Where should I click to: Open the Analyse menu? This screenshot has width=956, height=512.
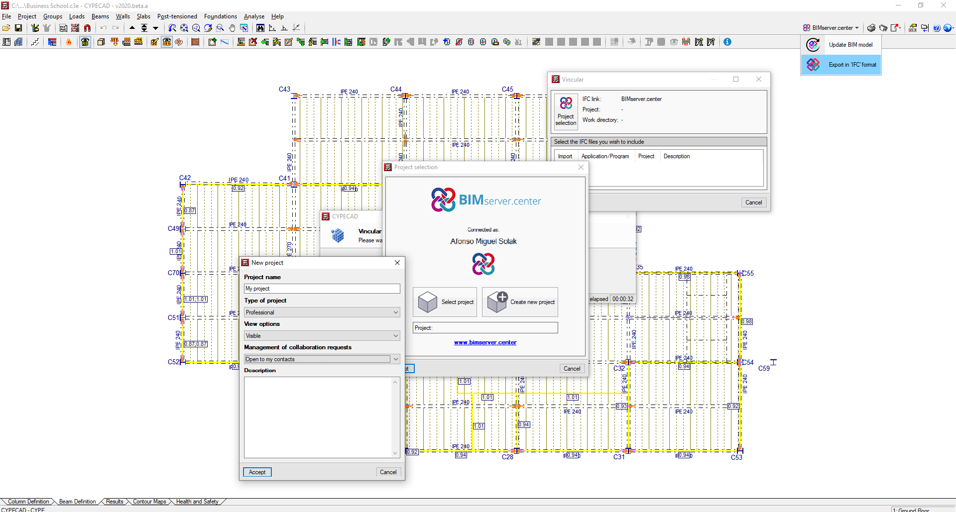254,16
